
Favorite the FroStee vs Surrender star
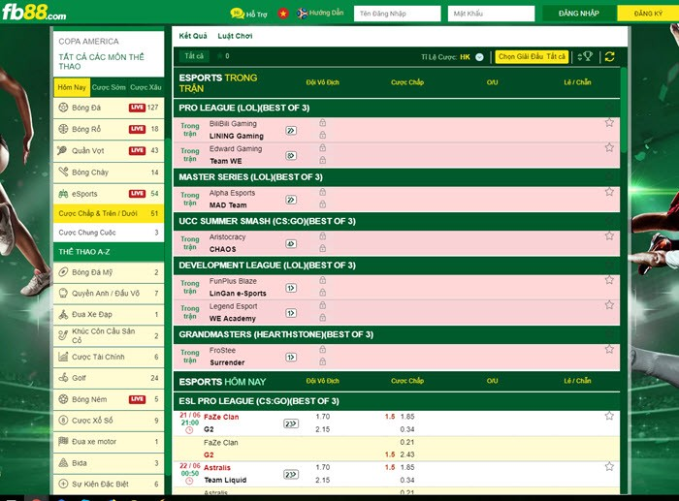click(x=609, y=350)
